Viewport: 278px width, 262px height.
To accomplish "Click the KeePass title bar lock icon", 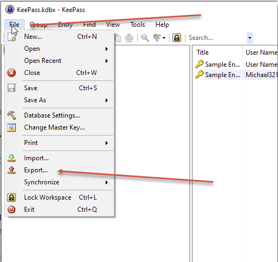I will pyautogui.click(x=10, y=9).
